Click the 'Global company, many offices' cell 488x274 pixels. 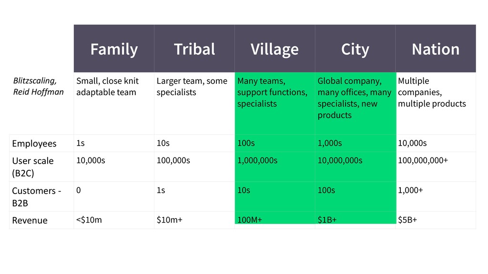tap(355, 103)
